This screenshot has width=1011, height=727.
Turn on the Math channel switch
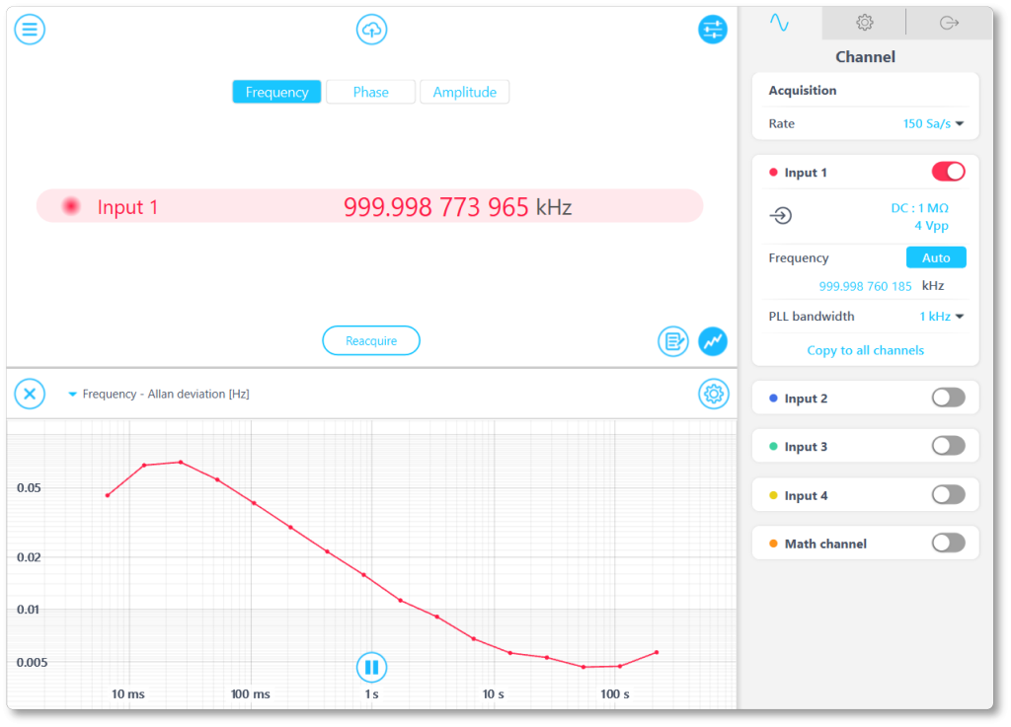[948, 543]
